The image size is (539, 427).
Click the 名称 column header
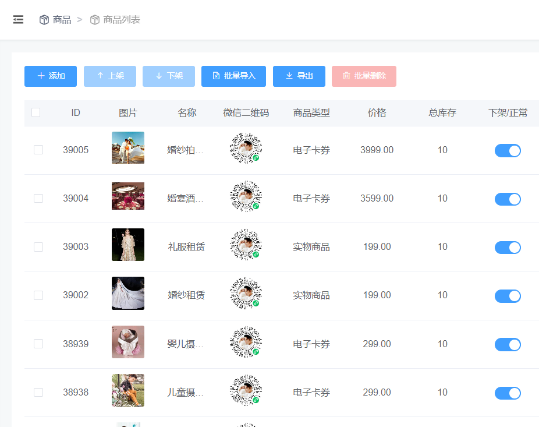click(187, 113)
